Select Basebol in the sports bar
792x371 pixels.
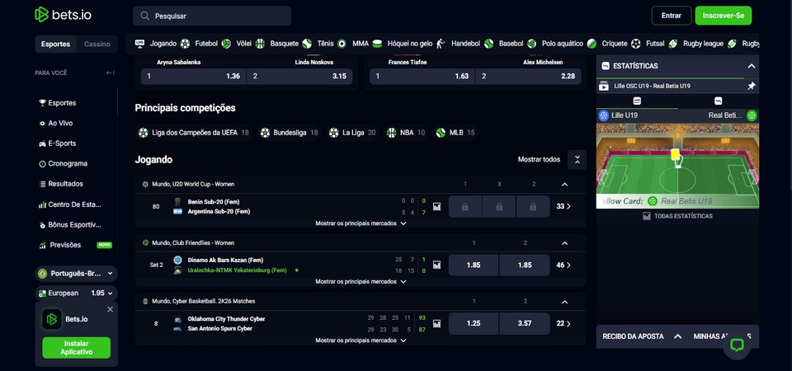pyautogui.click(x=504, y=44)
